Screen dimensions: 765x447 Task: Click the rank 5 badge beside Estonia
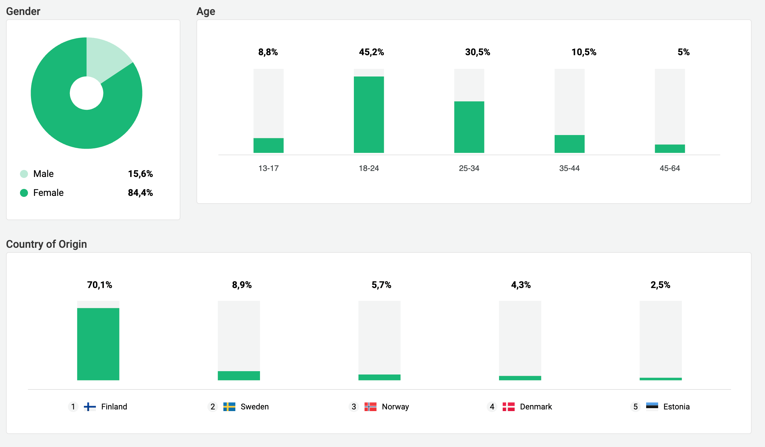(x=636, y=407)
